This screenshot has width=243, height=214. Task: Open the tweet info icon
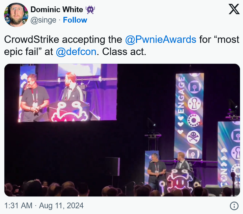234,206
